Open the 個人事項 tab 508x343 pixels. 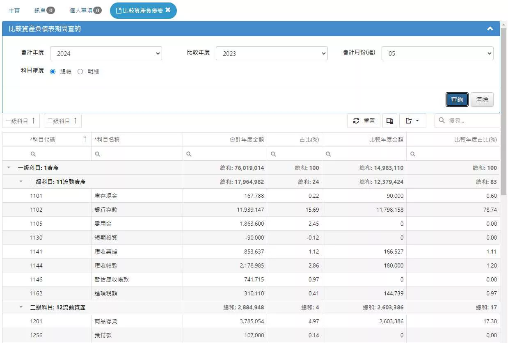pos(86,11)
